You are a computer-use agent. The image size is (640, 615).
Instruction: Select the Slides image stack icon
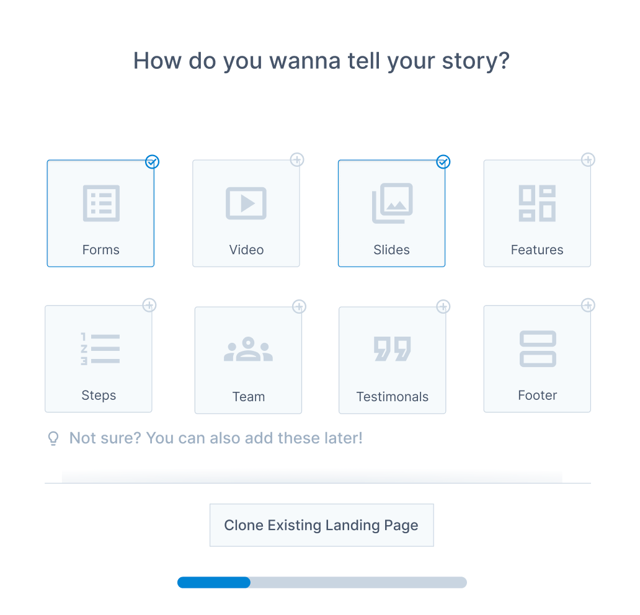click(391, 203)
